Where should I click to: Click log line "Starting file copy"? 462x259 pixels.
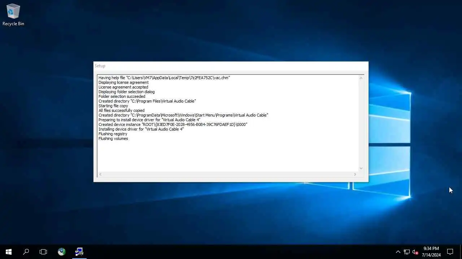(113, 106)
